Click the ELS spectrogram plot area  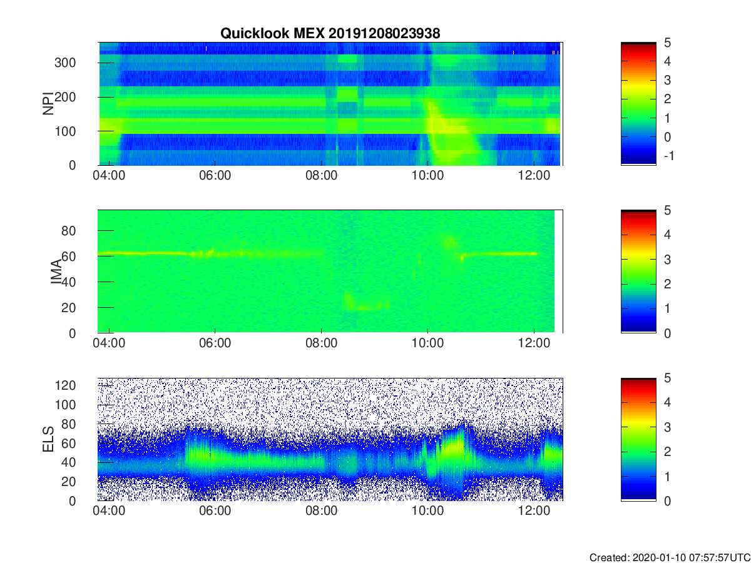[x=330, y=439]
